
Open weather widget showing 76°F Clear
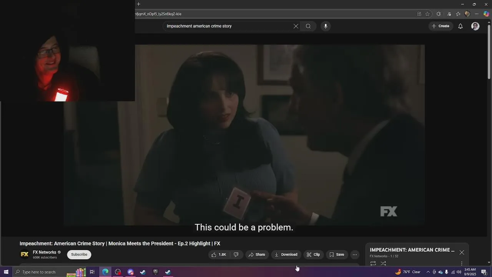coord(408,272)
